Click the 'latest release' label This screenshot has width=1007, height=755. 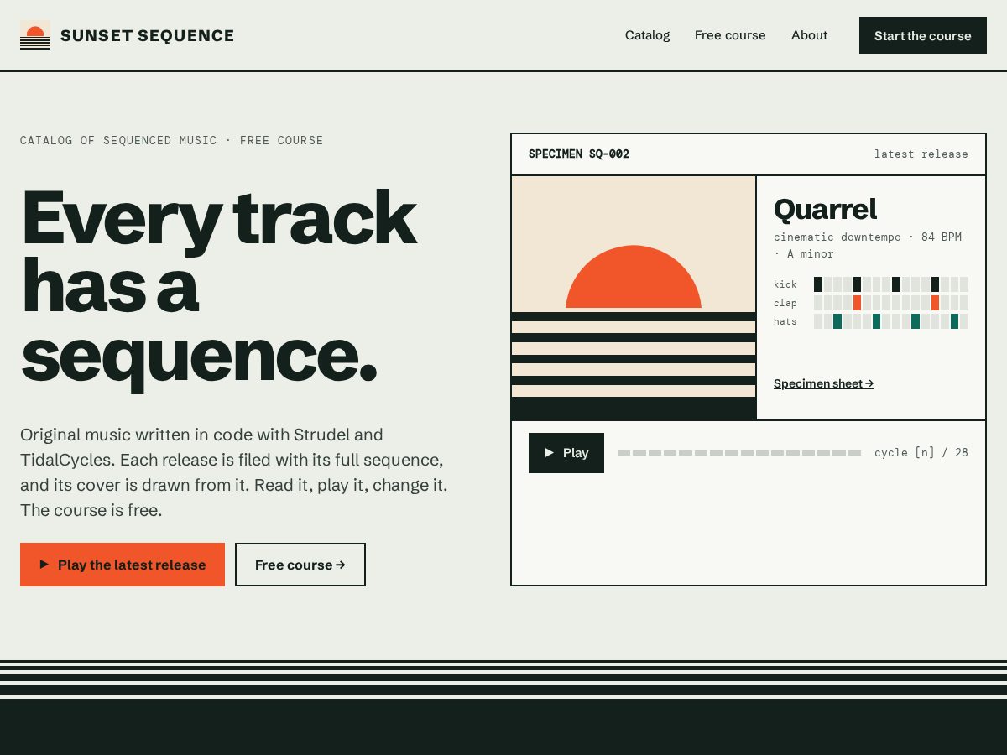(921, 154)
